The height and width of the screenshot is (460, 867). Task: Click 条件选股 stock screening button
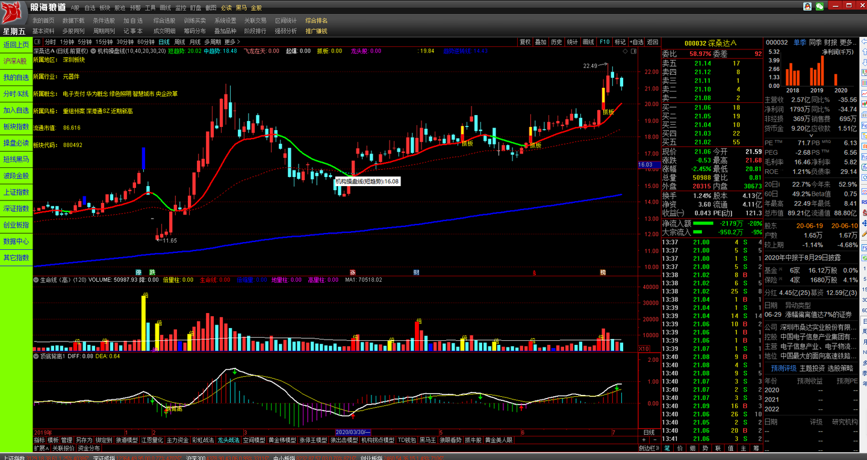tap(104, 20)
